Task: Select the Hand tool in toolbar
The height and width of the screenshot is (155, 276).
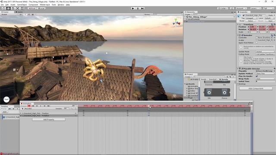Action: (x=3, y=8)
